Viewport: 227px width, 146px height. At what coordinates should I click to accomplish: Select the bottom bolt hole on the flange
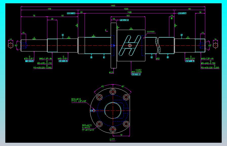pyautogui.click(x=113, y=130)
